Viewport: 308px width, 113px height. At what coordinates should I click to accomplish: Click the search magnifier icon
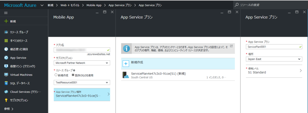237,5
